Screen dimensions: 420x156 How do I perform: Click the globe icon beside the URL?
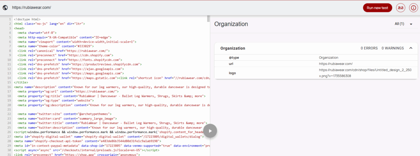[5, 7]
